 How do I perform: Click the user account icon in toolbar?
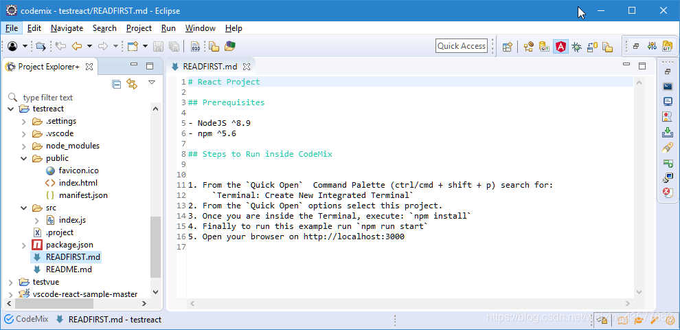coord(12,46)
